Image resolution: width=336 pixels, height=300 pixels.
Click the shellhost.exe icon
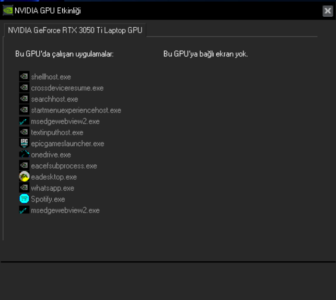coord(24,76)
